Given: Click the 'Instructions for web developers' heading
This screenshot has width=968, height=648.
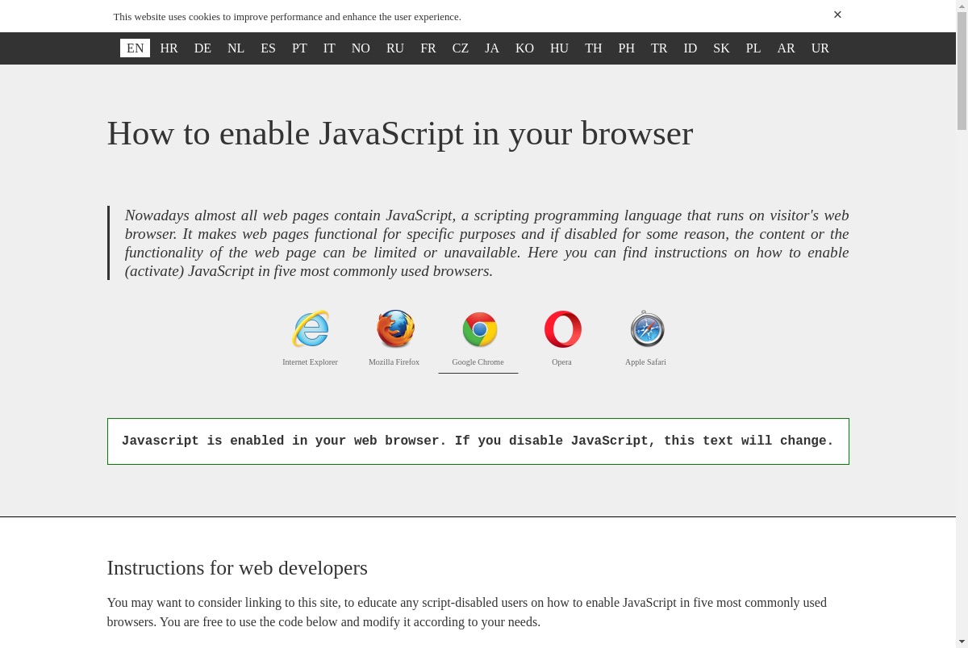Looking at the screenshot, I should pos(237,568).
